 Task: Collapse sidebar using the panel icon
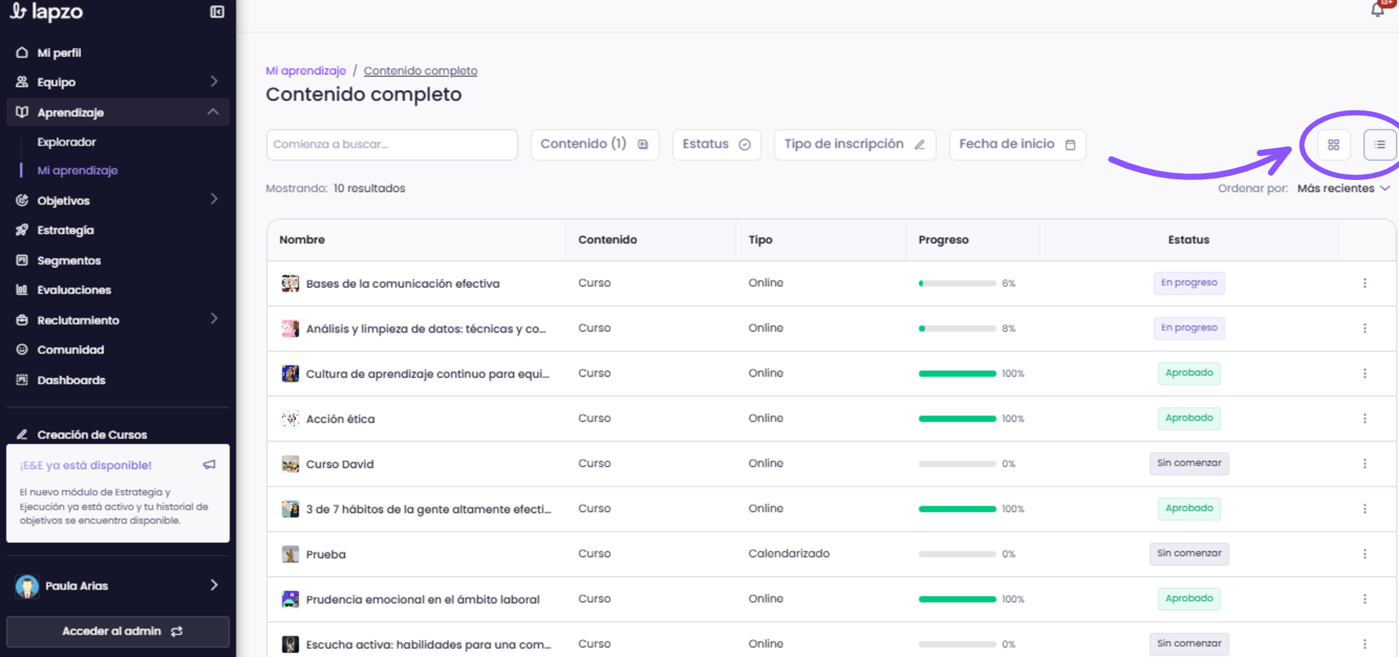(217, 12)
